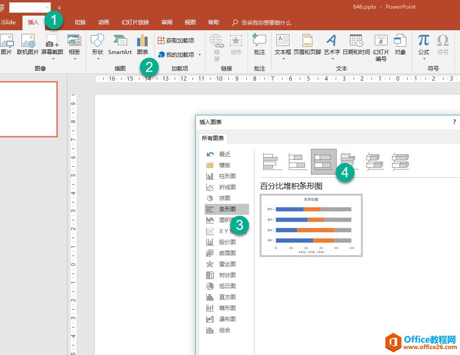Choose Bar chart (条形图) category

click(x=227, y=209)
